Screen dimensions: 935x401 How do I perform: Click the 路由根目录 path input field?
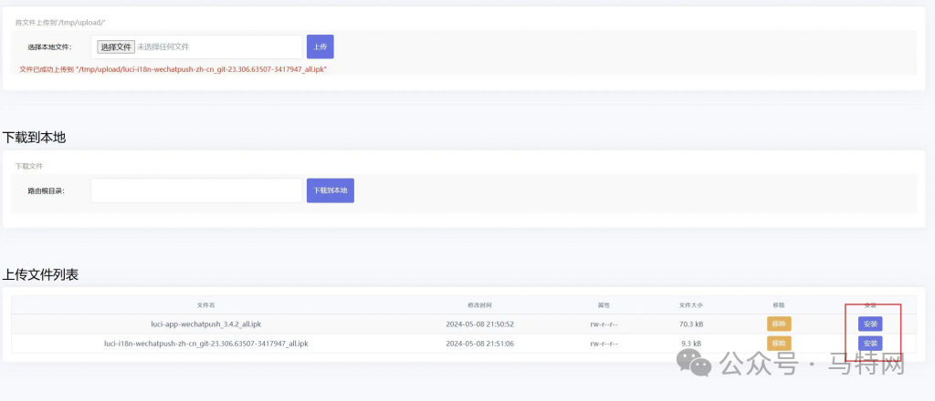coord(196,190)
